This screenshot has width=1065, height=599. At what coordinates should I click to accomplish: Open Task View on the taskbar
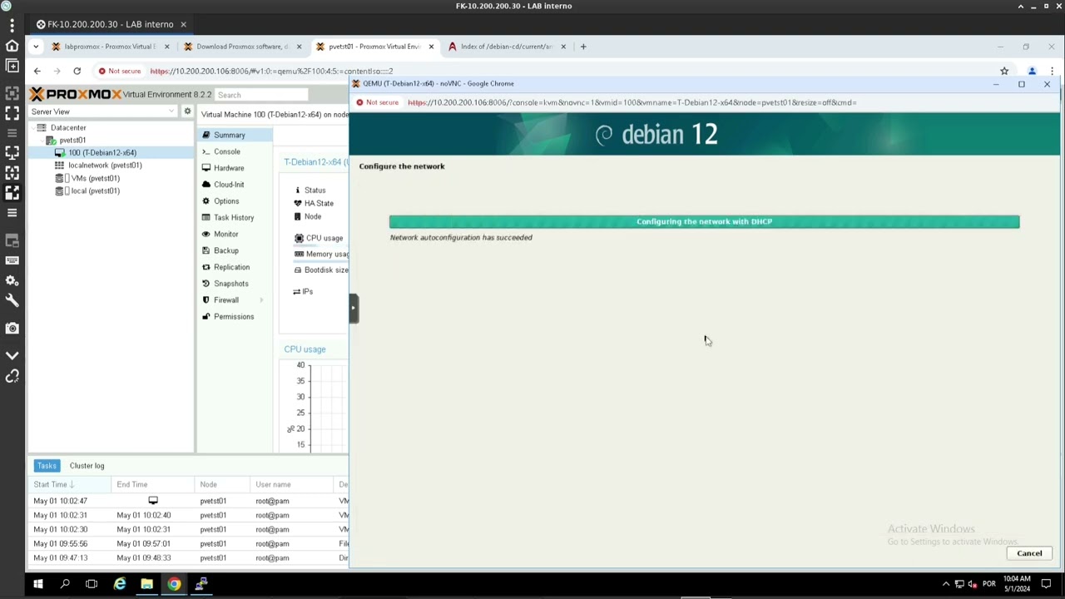pyautogui.click(x=92, y=584)
